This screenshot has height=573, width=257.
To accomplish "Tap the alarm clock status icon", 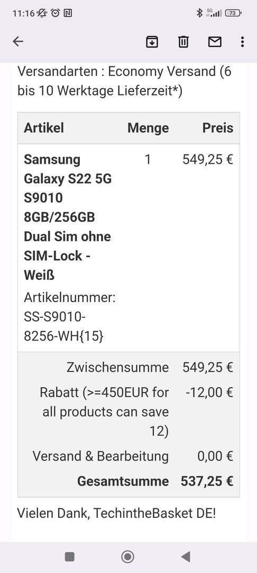I will tap(56, 13).
